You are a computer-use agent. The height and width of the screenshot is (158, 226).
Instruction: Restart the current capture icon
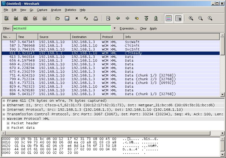tap(45, 18)
